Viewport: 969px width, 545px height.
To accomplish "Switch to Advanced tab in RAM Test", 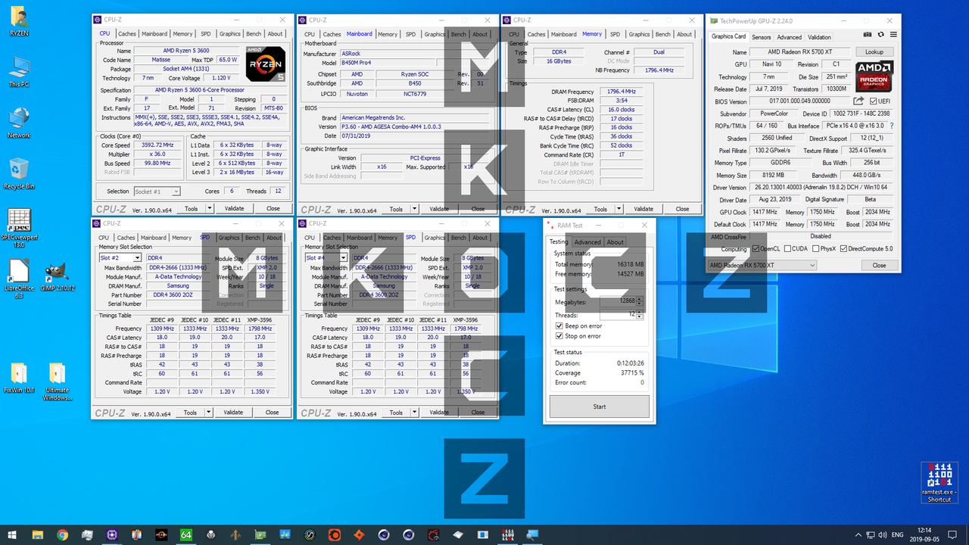I will click(587, 242).
